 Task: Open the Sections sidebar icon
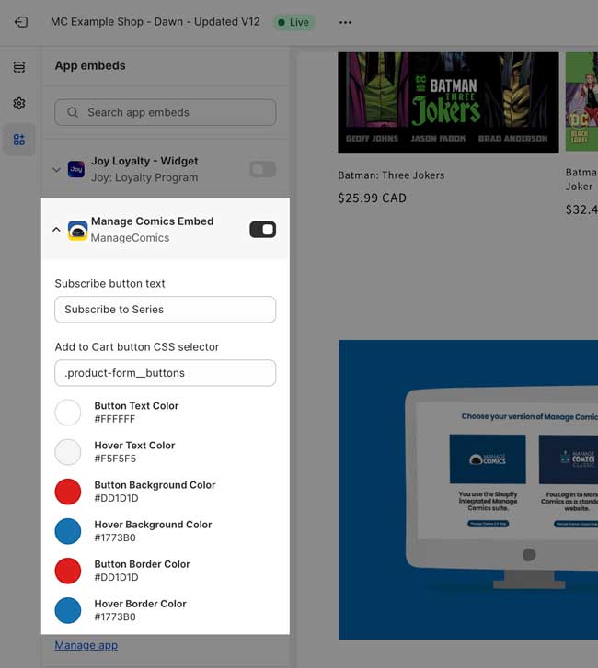pyautogui.click(x=19, y=66)
